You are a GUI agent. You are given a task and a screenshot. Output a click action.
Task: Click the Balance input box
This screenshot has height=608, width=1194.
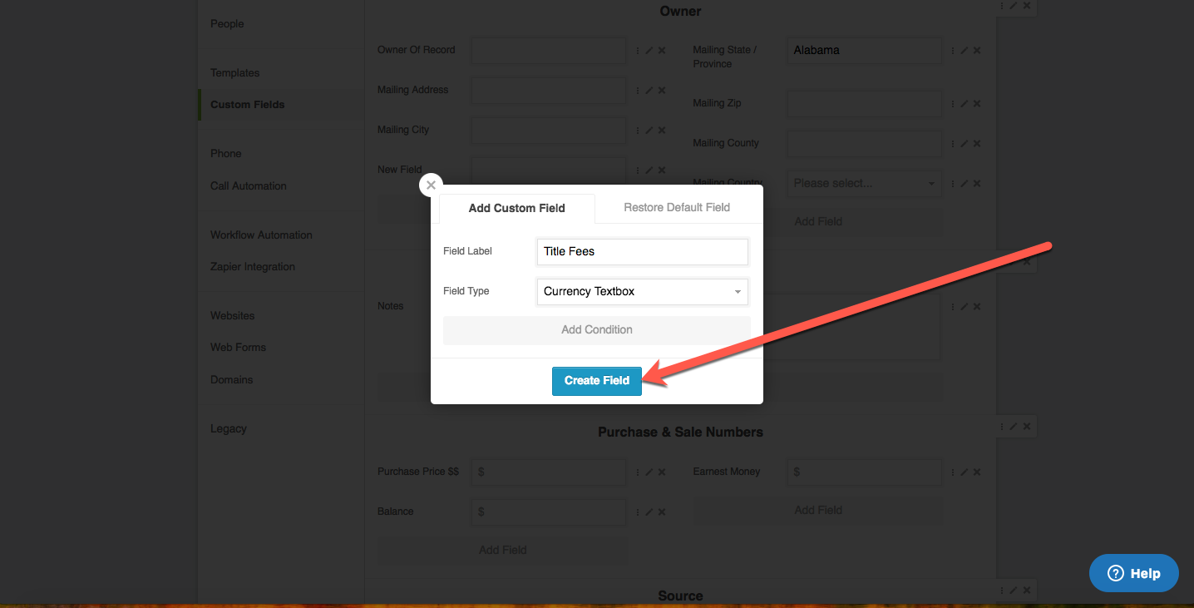[x=549, y=512]
